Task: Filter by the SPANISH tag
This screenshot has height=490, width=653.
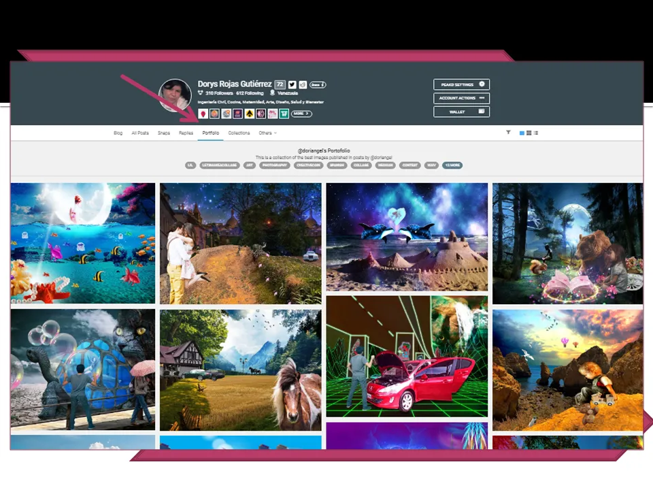Action: point(337,165)
